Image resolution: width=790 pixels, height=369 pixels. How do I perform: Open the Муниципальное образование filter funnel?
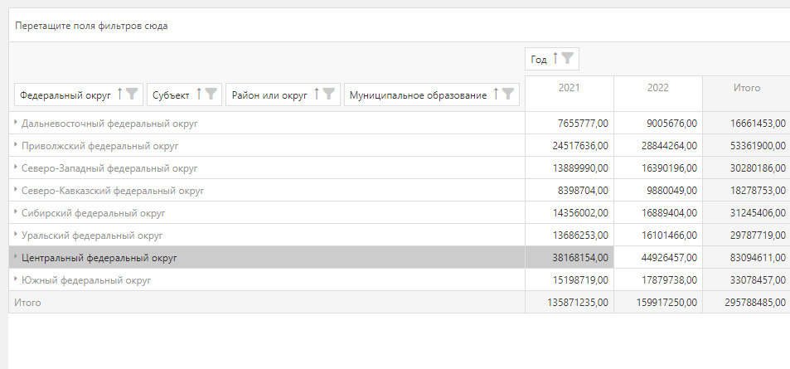(508, 95)
